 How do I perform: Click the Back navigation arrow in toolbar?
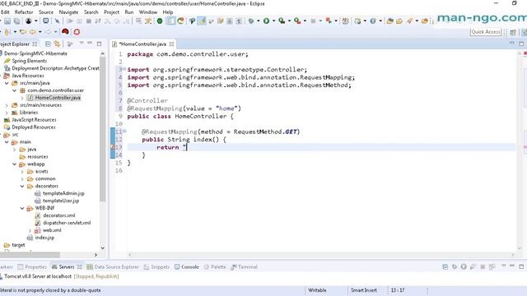pos(33,32)
